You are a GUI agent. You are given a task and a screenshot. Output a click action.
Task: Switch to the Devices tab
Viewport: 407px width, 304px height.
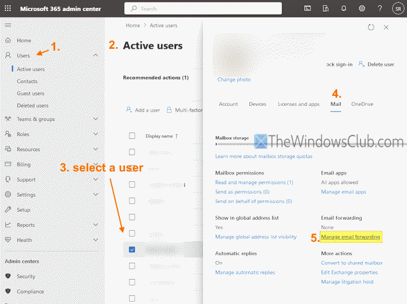pyautogui.click(x=258, y=104)
